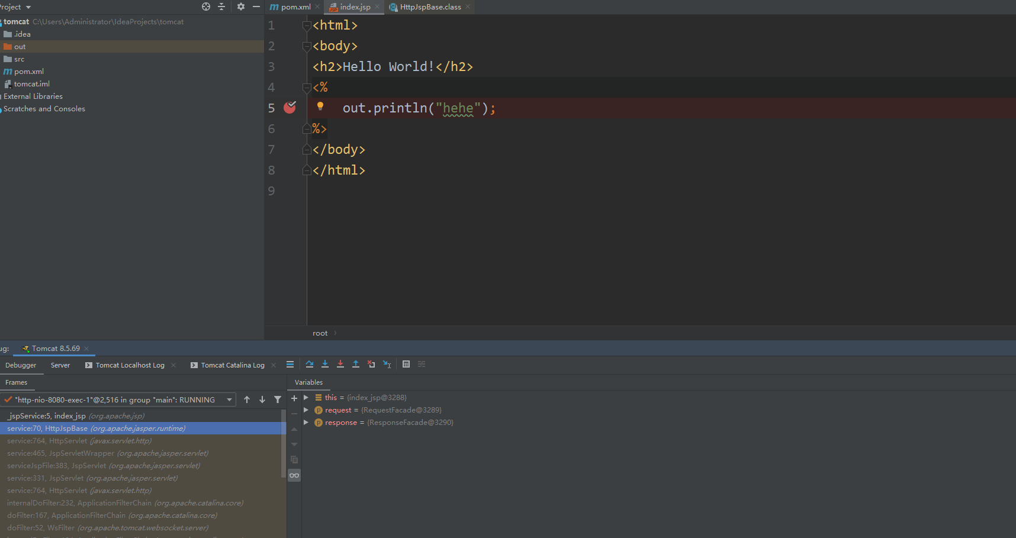Viewport: 1016px width, 538px height.
Task: Click the move watch down icon
Action: click(x=294, y=444)
